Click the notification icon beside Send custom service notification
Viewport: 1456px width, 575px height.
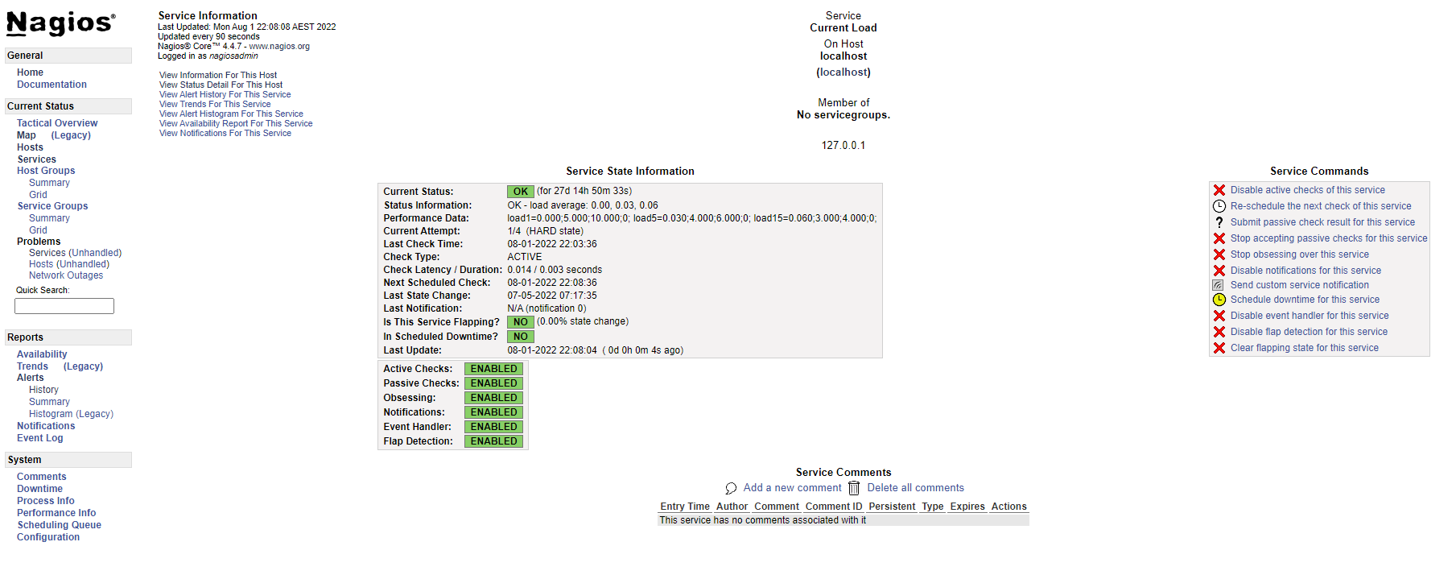[x=1219, y=285]
